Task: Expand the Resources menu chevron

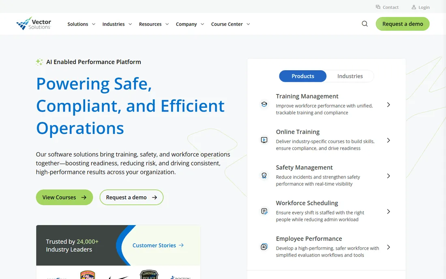Action: pyautogui.click(x=167, y=24)
